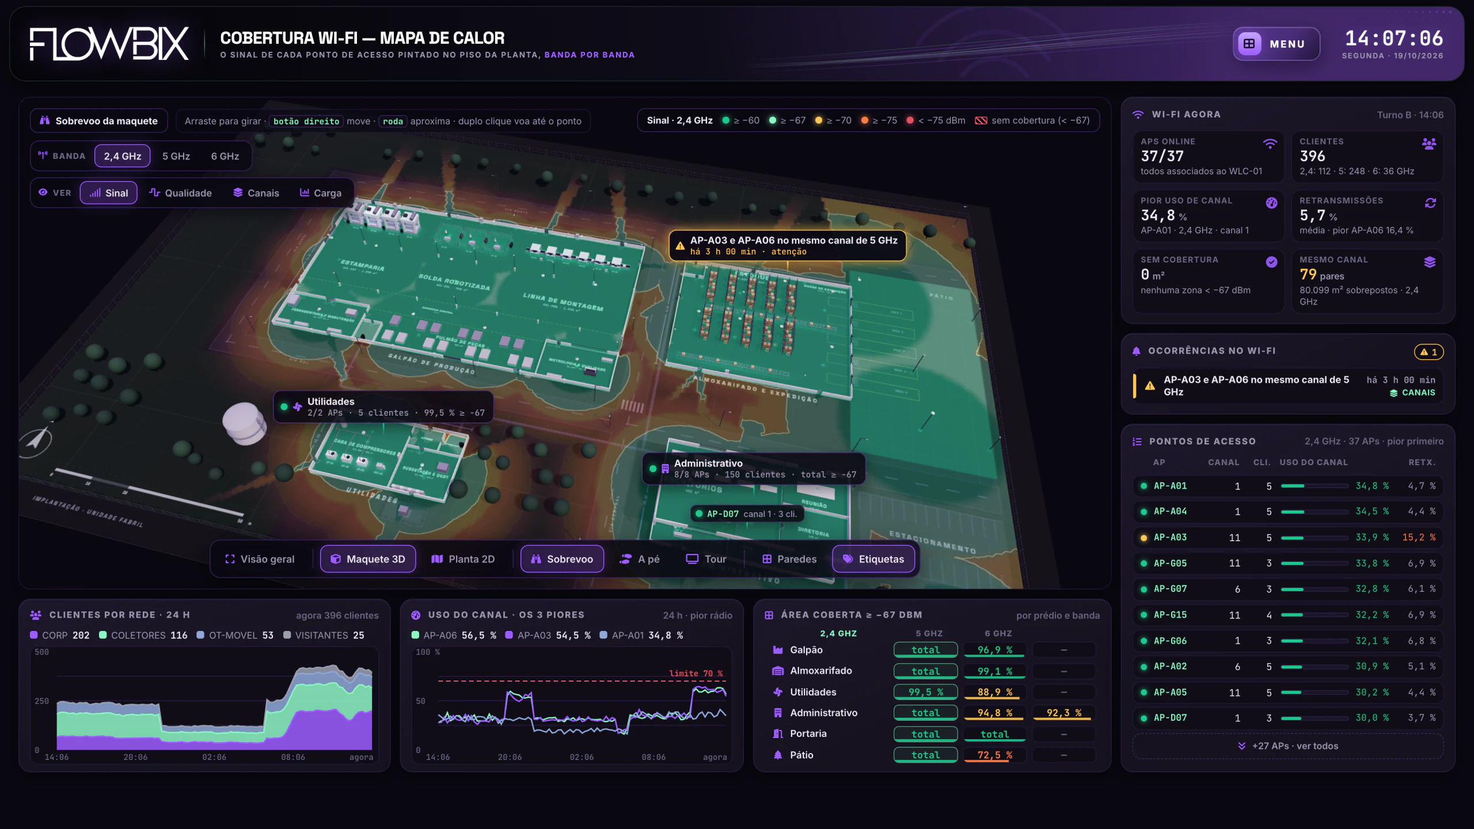Click the map alert tooltip warning icon
This screenshot has width=1474, height=829.
coord(680,246)
